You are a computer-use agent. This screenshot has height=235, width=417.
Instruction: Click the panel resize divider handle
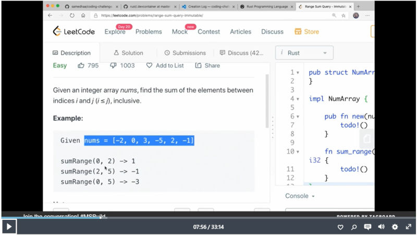273,127
